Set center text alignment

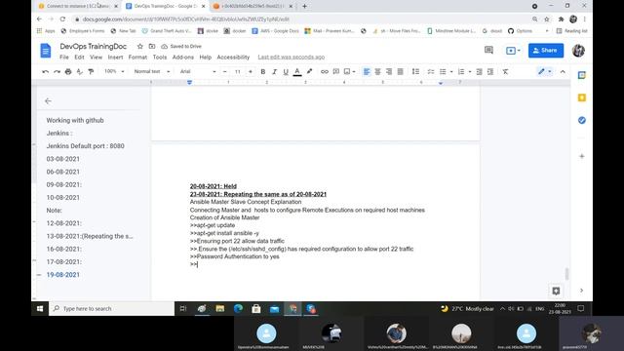tap(377, 71)
